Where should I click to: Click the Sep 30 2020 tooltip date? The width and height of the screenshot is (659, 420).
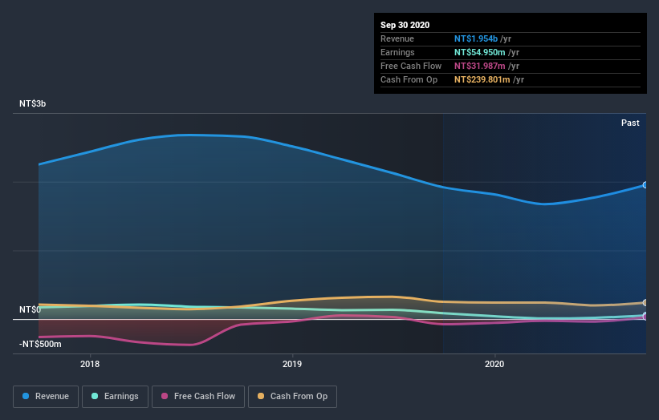(405, 25)
